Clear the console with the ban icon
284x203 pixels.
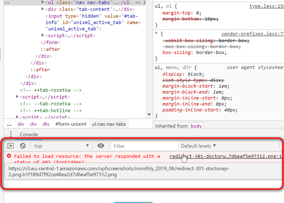pyautogui.click(x=23, y=146)
